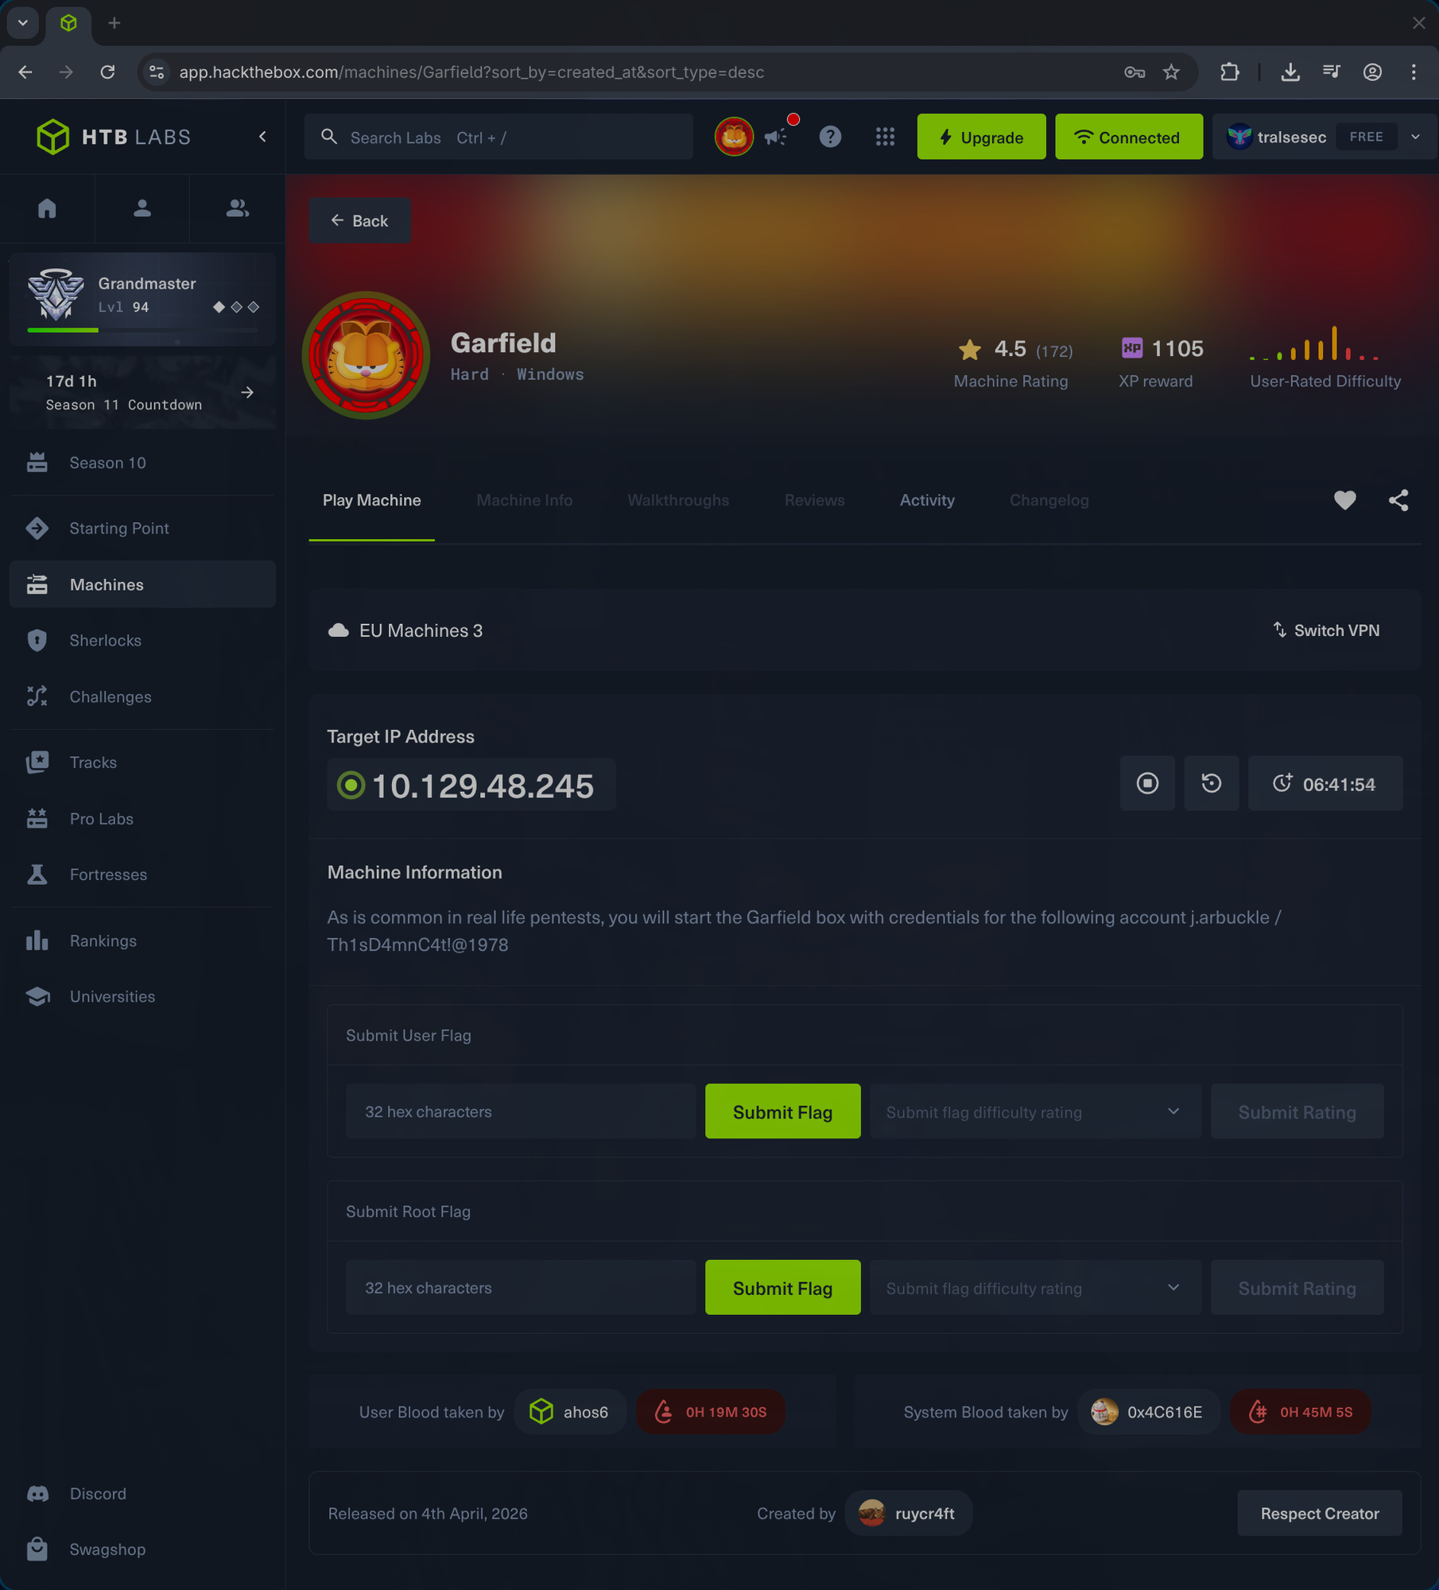This screenshot has width=1439, height=1590.
Task: Open the single-user profile icon
Action: (142, 208)
